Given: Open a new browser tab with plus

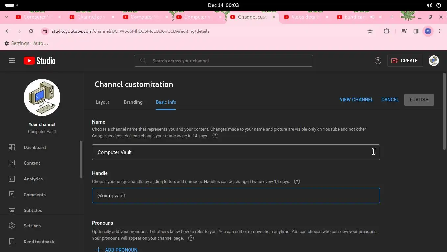Looking at the screenshot, I should coord(392,17).
